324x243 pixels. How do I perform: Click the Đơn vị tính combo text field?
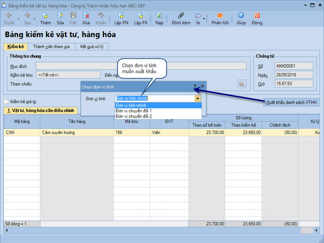click(x=155, y=98)
